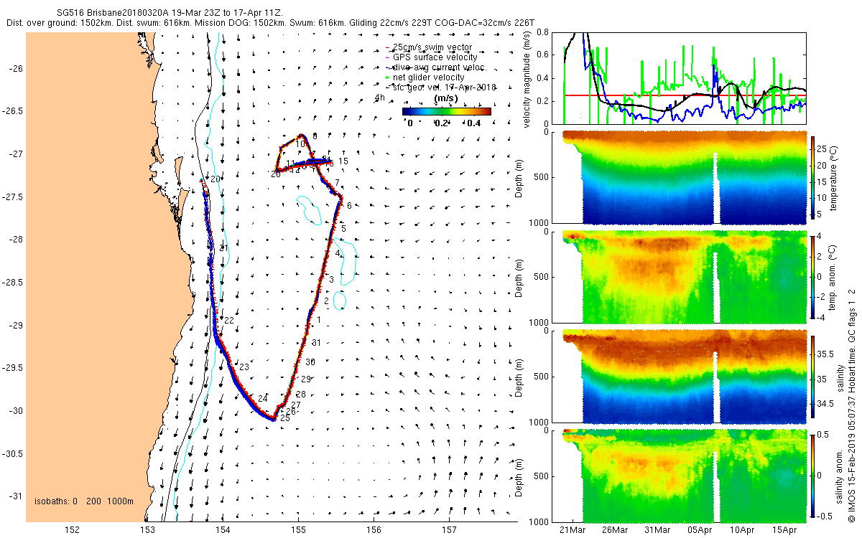Click the temperature anomaly depth-section plot

pyautogui.click(x=684, y=277)
